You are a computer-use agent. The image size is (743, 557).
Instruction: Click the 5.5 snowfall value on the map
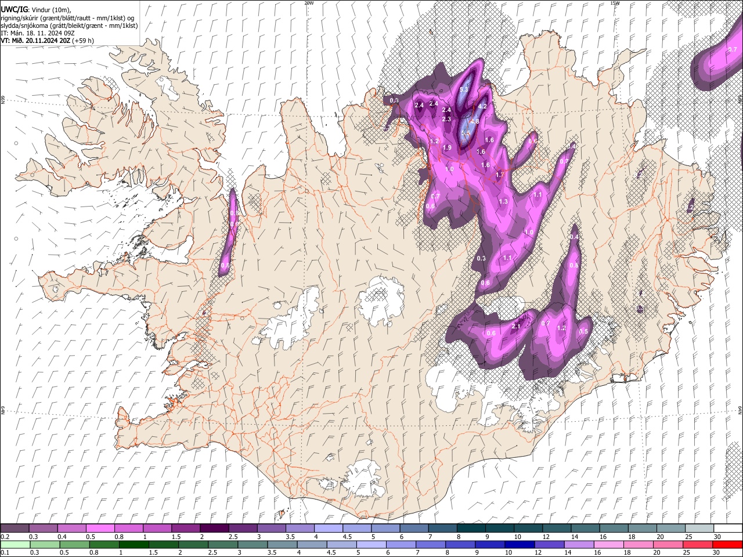(x=465, y=133)
